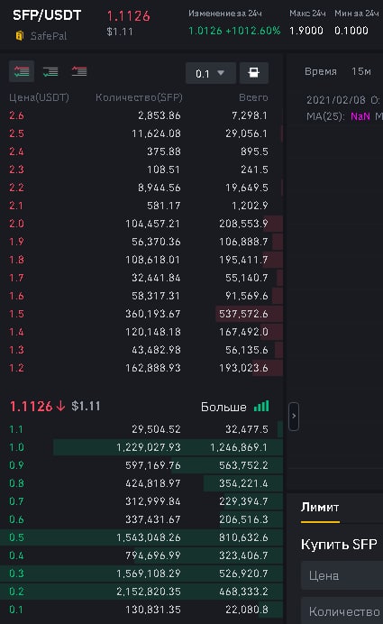Click the MA(25) NaN indicator label

[x=338, y=116]
